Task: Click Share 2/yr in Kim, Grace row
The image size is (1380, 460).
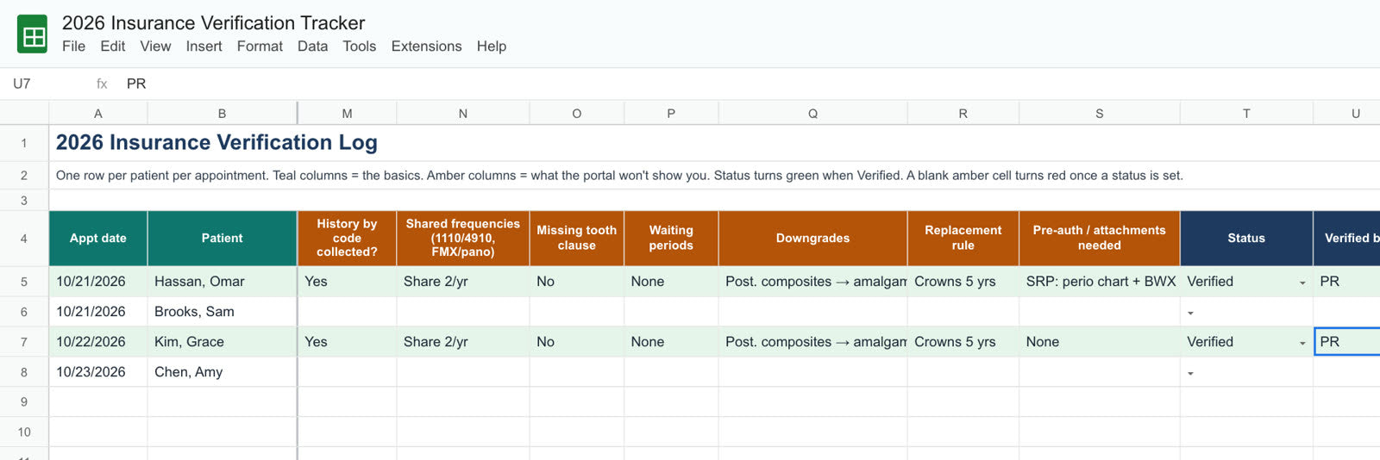Action: pyautogui.click(x=463, y=342)
